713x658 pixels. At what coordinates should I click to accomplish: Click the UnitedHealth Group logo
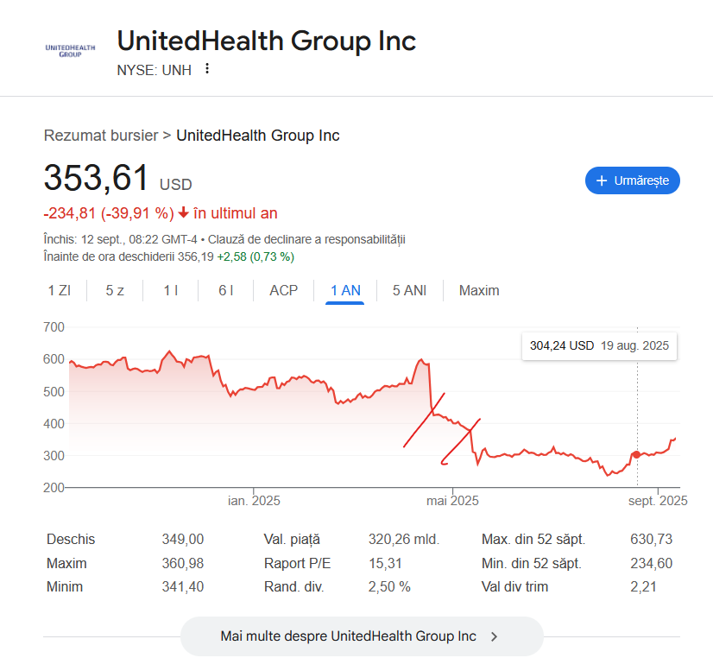tap(70, 50)
